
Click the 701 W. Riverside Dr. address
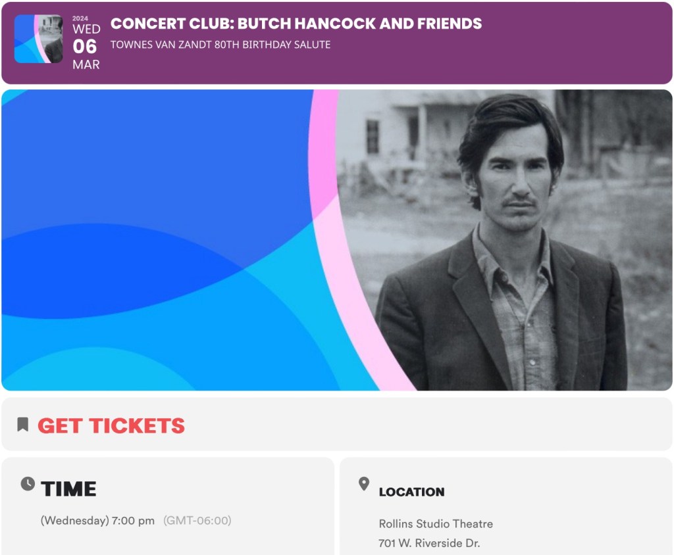(429, 543)
